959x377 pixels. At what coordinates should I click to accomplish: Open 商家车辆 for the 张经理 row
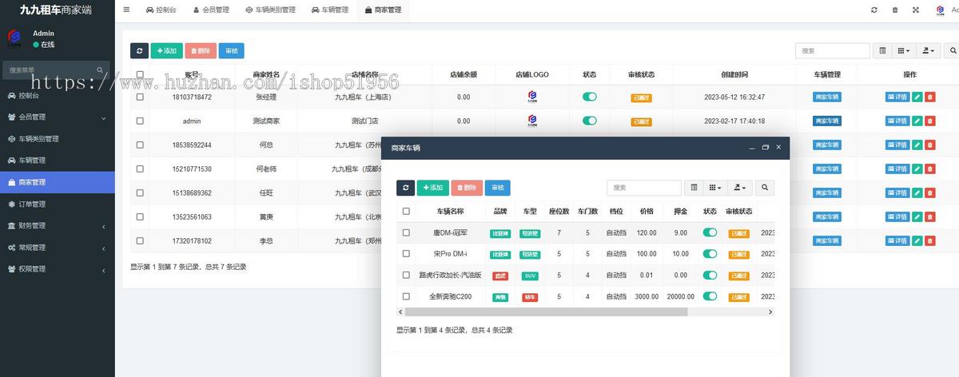tap(826, 97)
